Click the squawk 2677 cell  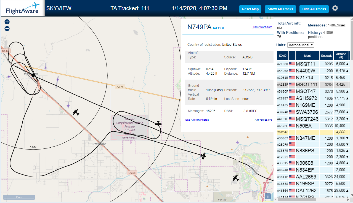tap(326, 112)
